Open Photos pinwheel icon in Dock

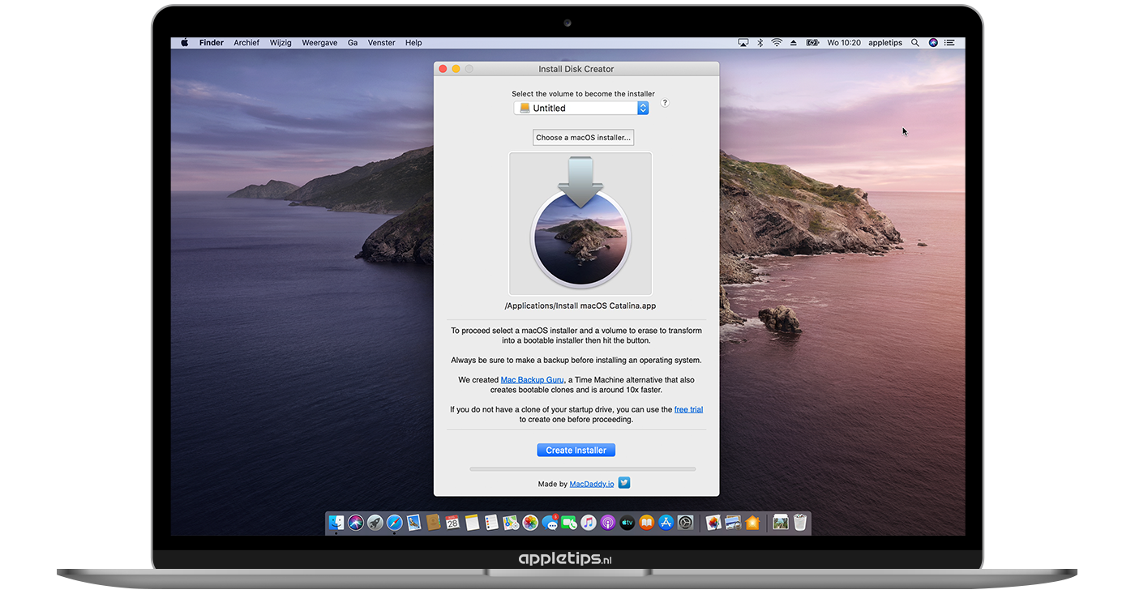530,523
